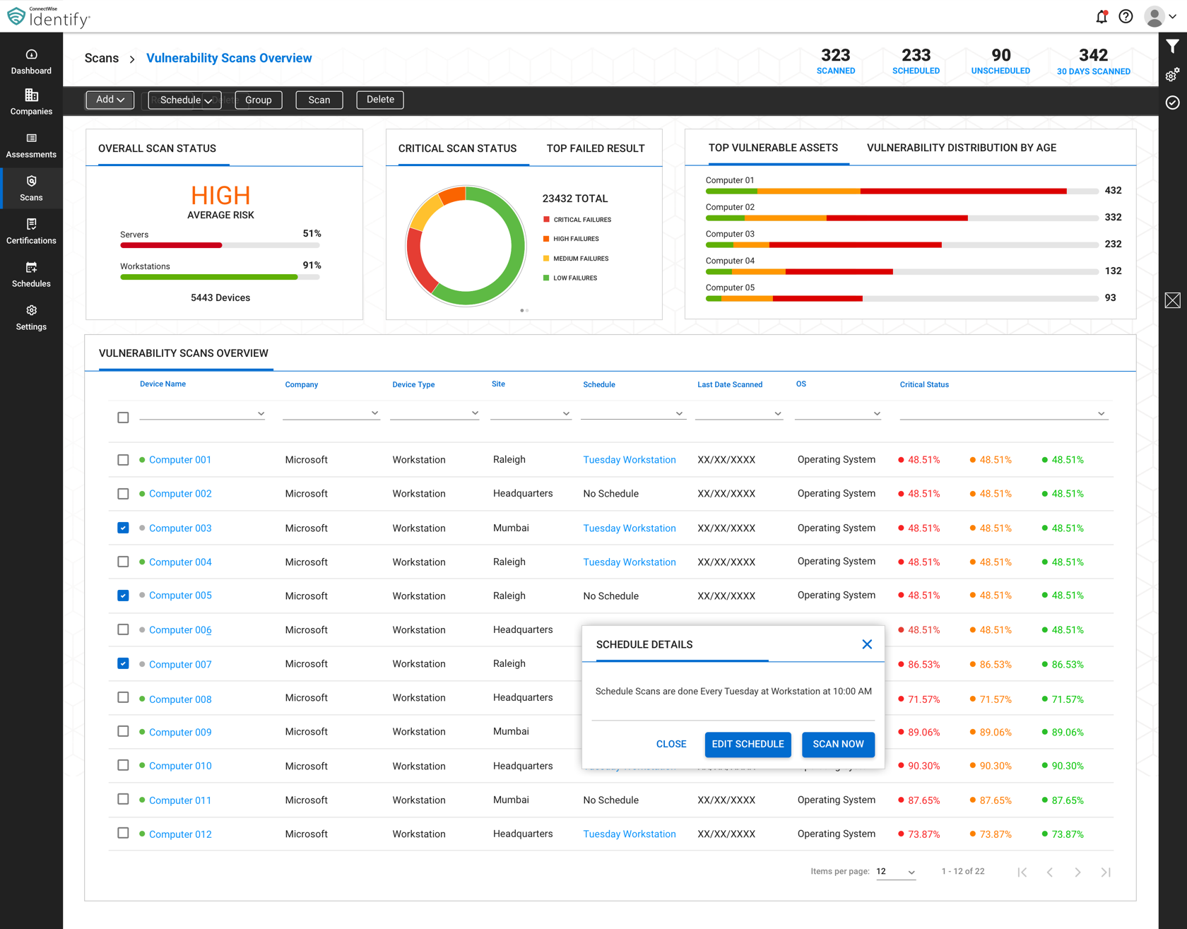Click the ConnectWise Identify logo
This screenshot has width=1187, height=929.
point(48,16)
